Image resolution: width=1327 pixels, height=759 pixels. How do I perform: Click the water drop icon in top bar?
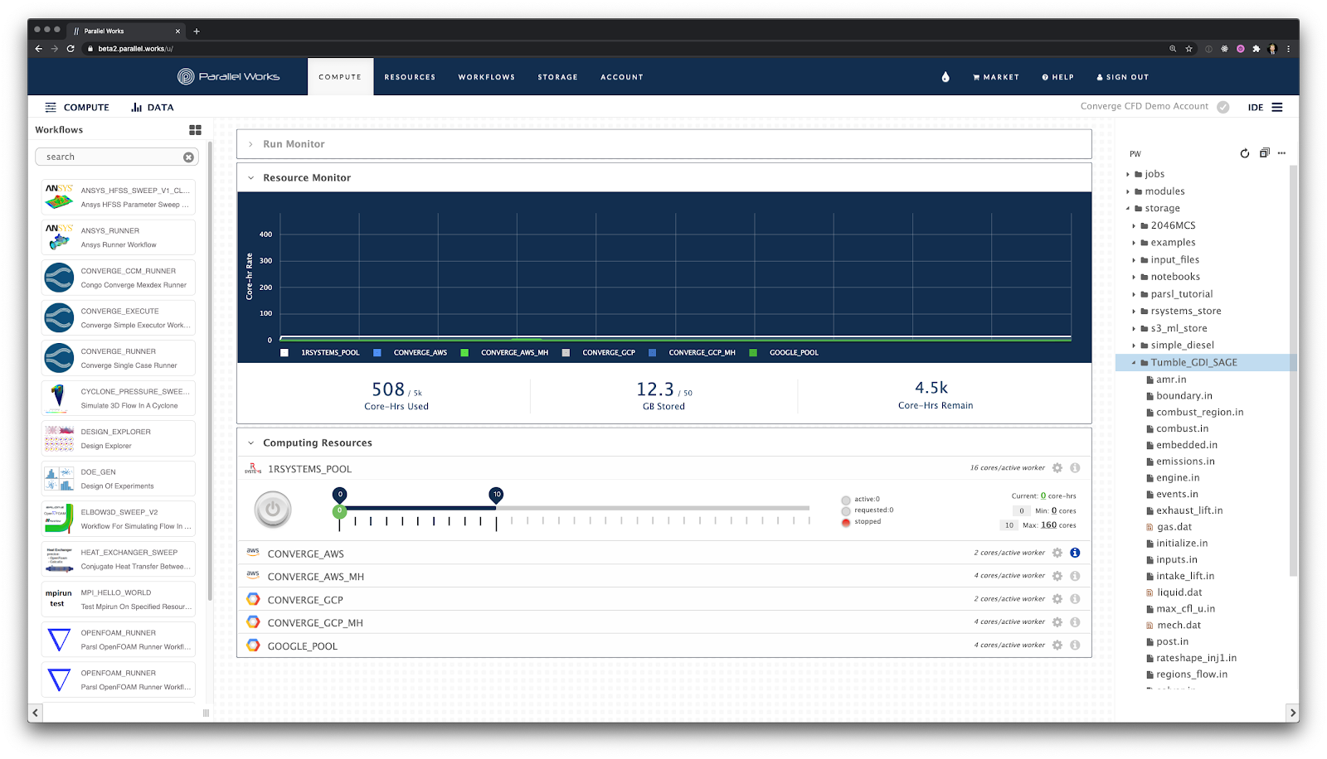[x=945, y=77]
